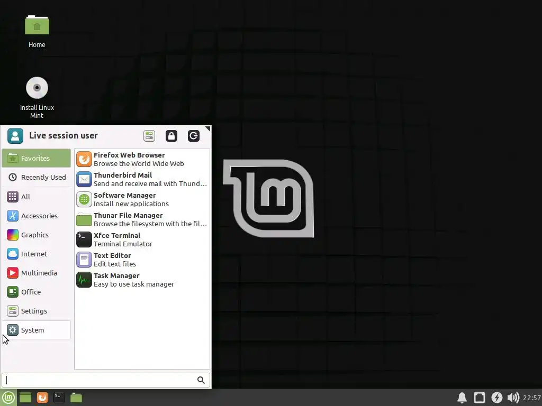Open the Office category
Image resolution: width=542 pixels, height=406 pixels.
(x=37, y=292)
